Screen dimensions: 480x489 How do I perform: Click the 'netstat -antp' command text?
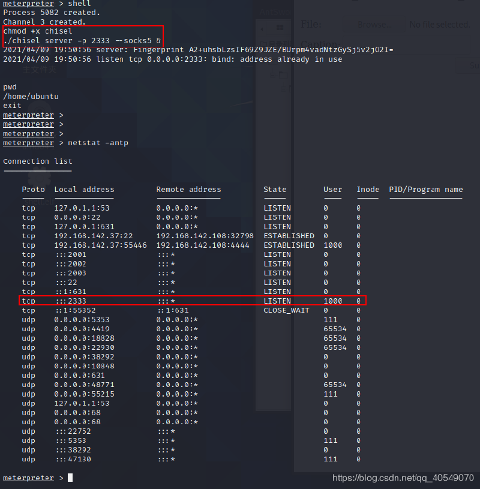[x=98, y=143]
